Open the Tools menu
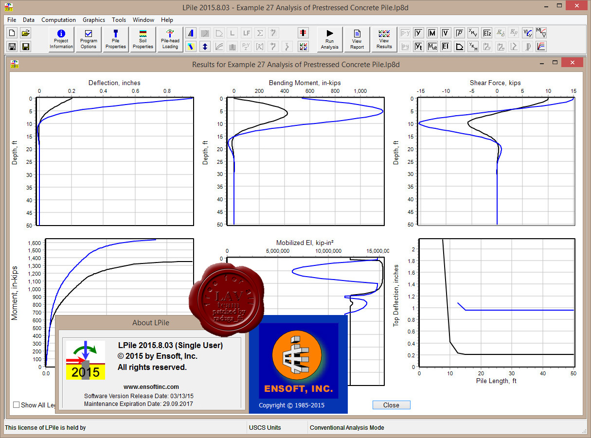591x438 pixels. (x=119, y=20)
